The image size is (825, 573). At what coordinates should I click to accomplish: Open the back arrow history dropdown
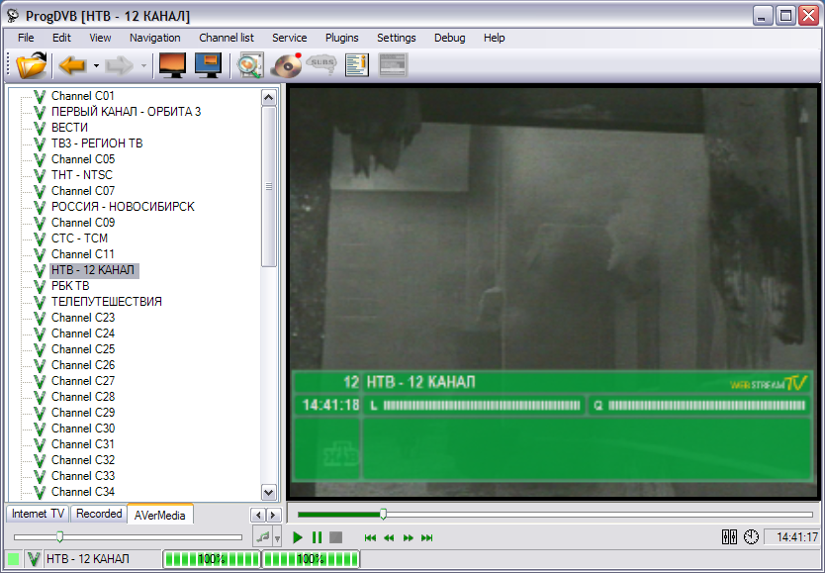pos(96,65)
